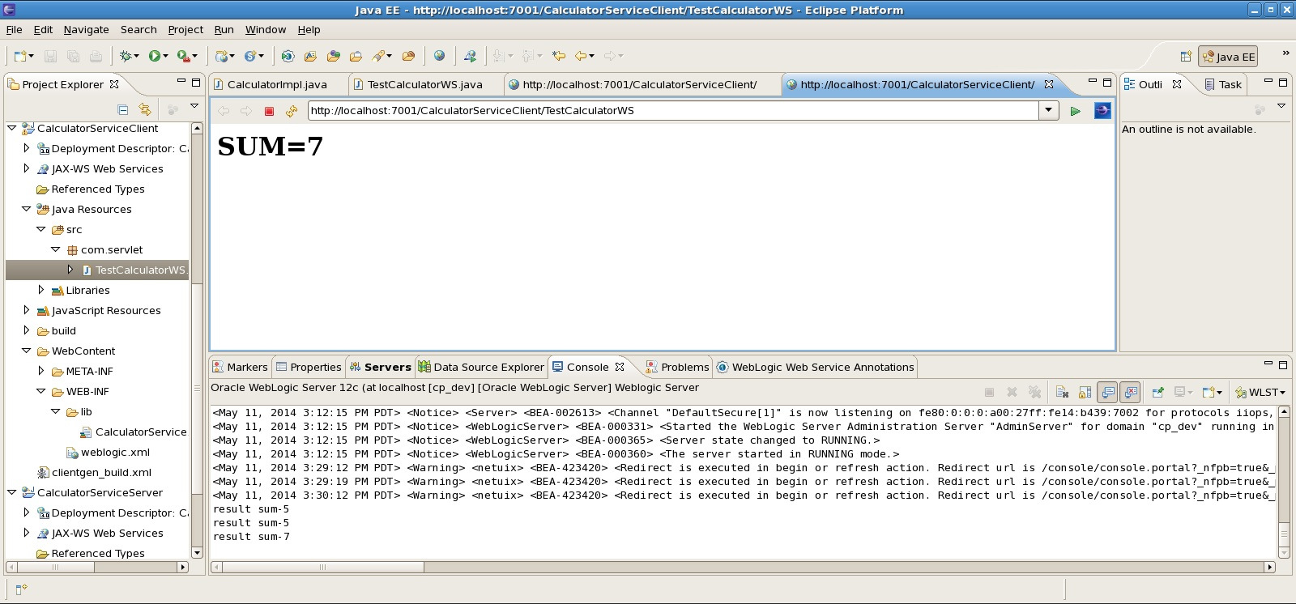The height and width of the screenshot is (604, 1296).
Task: Click the green Go arrow beside URL
Action: pos(1075,111)
